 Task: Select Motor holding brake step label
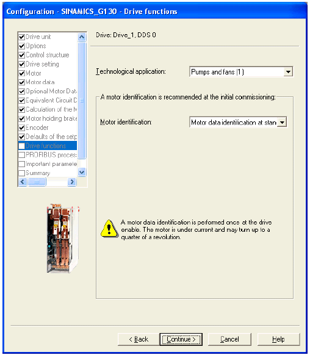click(51, 118)
